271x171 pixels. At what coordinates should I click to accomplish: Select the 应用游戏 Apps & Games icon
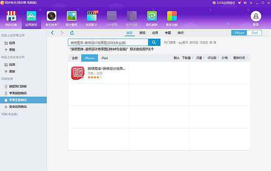coord(31,16)
